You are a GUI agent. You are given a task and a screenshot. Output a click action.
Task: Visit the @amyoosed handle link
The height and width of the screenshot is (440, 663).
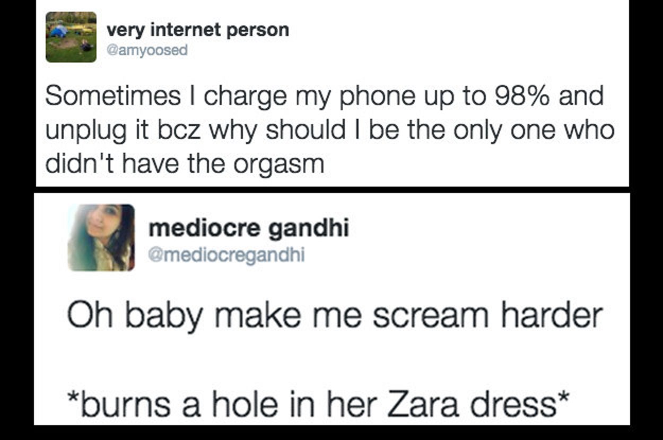click(147, 51)
